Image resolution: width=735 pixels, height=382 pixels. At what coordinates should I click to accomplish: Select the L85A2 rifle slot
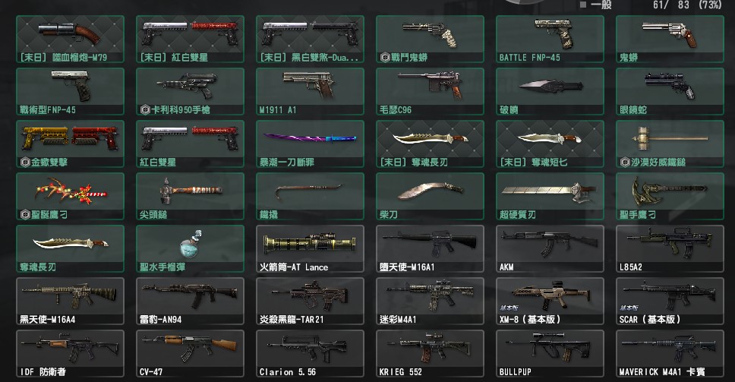click(670, 249)
